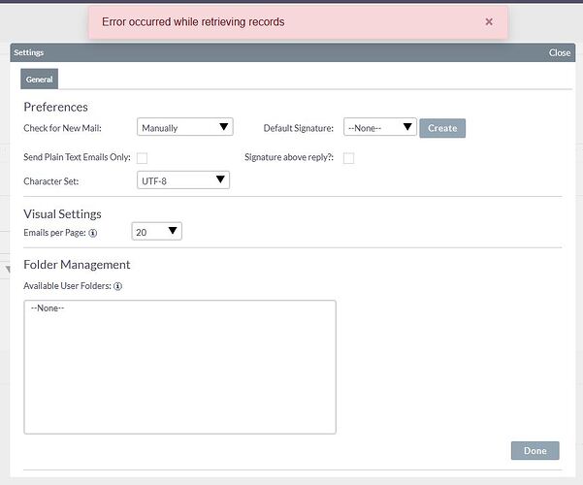Close the Settings dialog via Close link
Screen dimensions: 583x485
pos(559,52)
